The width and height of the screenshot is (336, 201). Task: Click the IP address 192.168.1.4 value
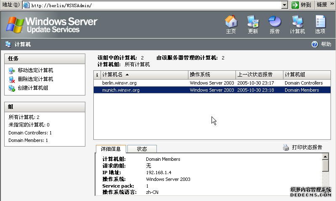tap(159, 173)
